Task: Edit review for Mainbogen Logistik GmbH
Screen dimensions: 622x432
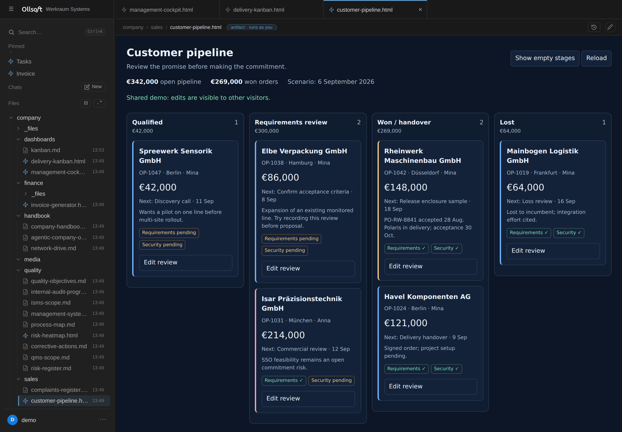Action: (x=553, y=251)
